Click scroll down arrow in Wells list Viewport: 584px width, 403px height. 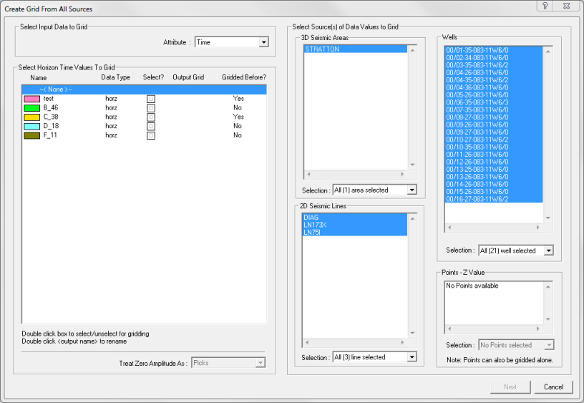tap(548, 218)
